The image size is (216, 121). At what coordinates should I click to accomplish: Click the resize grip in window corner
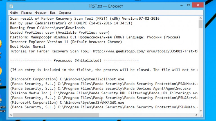click(x=201, y=115)
